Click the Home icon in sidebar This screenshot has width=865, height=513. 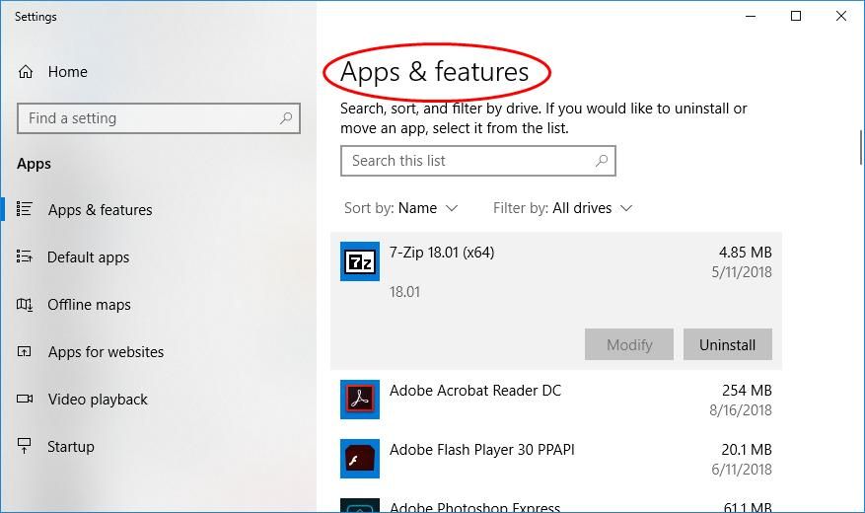point(26,72)
